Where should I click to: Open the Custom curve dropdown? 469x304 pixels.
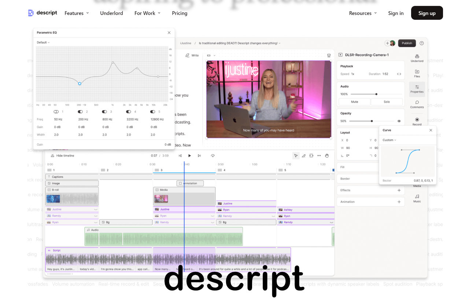(x=389, y=140)
